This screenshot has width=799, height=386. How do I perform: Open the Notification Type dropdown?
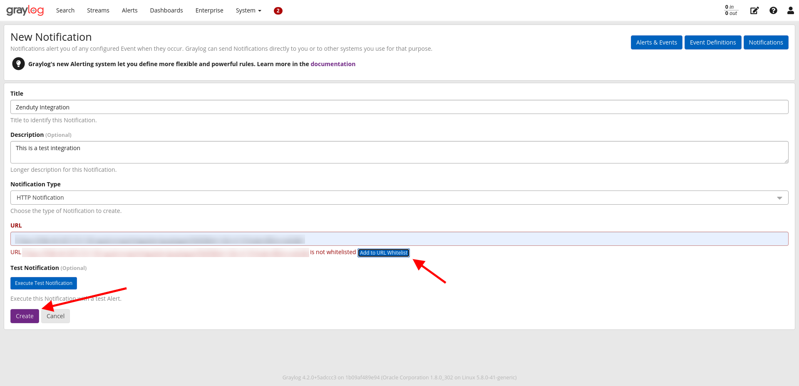coord(399,198)
